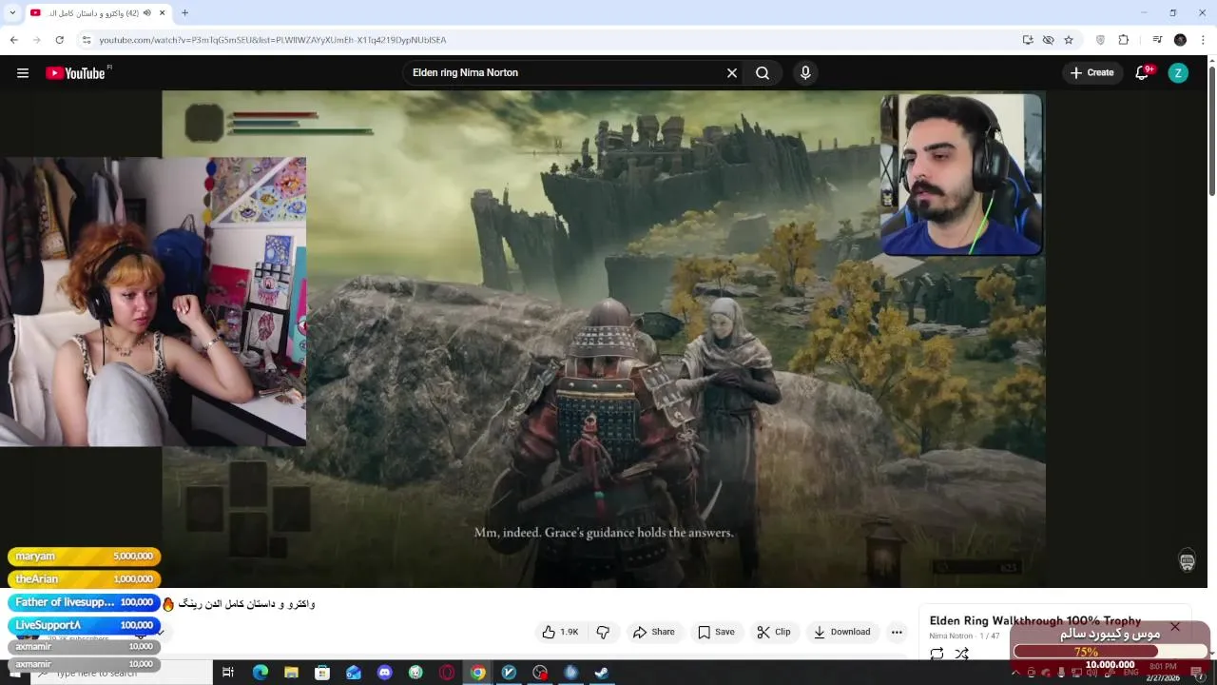Expand the tab search dropdown arrow
The image size is (1217, 685).
[x=12, y=13]
